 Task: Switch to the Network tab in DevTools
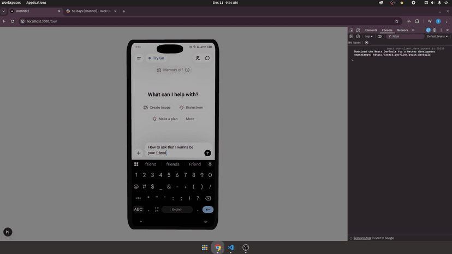pos(402,30)
